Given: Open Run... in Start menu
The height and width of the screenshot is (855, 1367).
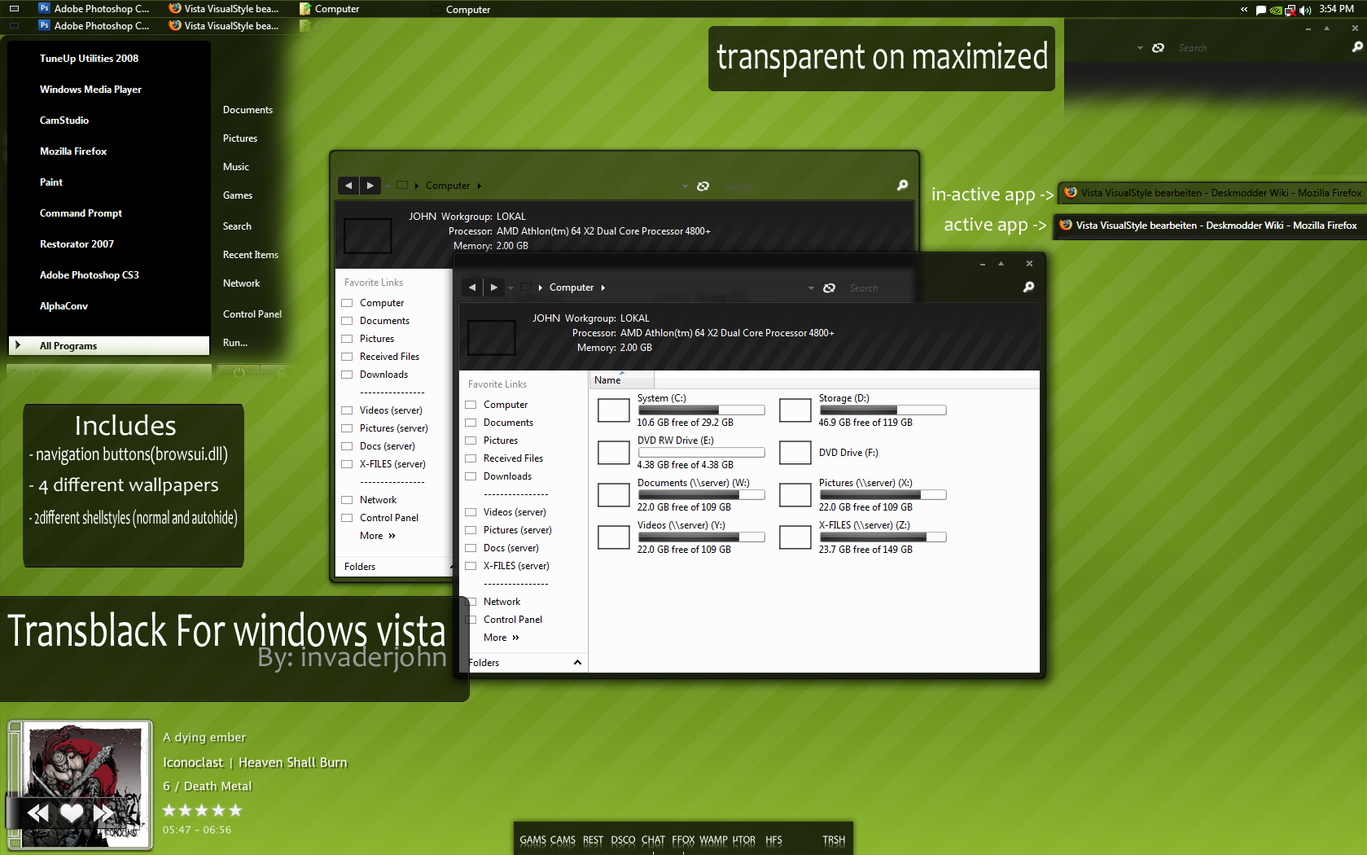Looking at the screenshot, I should coord(235,343).
